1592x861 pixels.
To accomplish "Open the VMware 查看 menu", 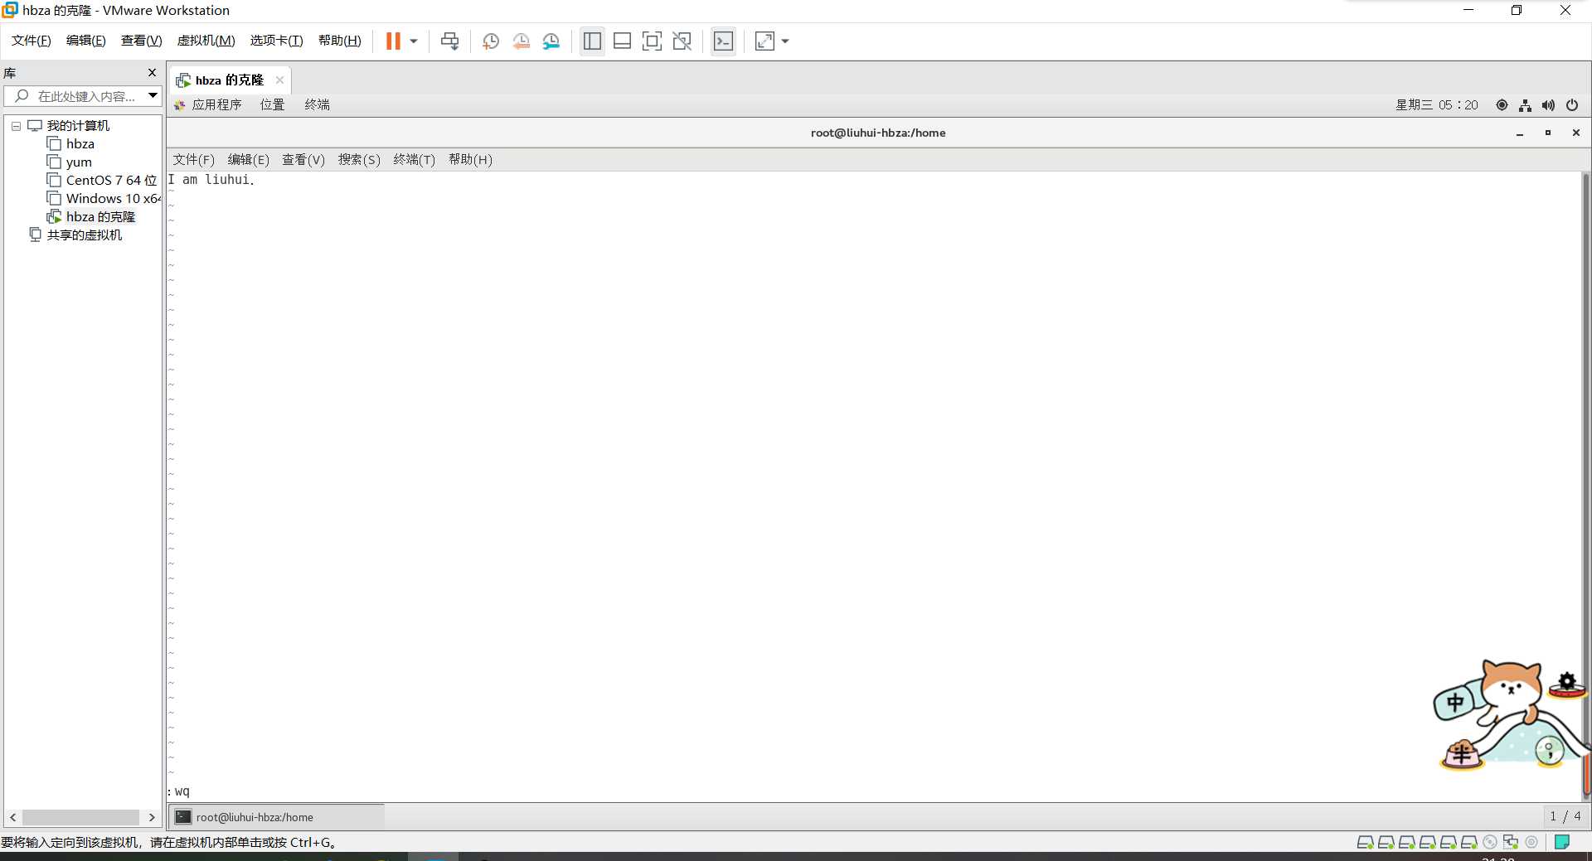I will click(141, 41).
